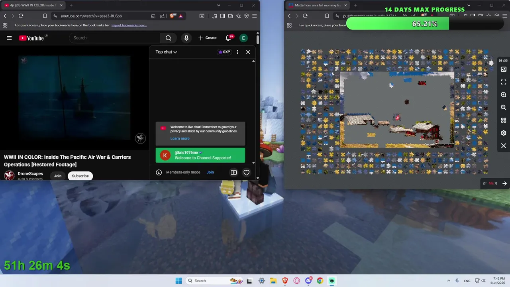Viewport: 510px width, 287px height.
Task: Open the Create button menu
Action: pyautogui.click(x=208, y=38)
